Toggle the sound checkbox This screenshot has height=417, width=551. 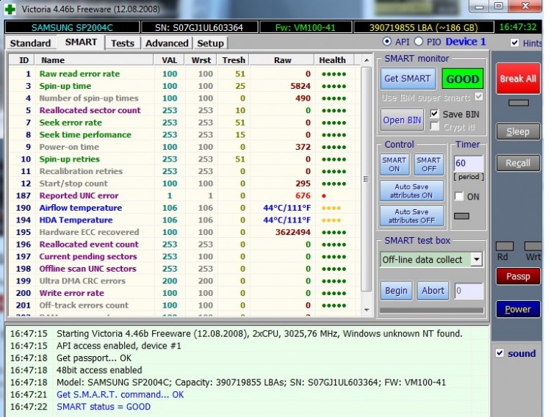point(500,353)
